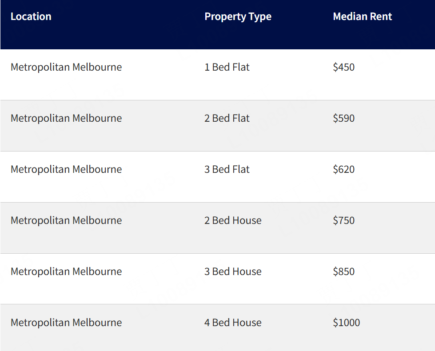This screenshot has height=351, width=435.
Task: Select the 3 Bed House cell
Action: click(x=233, y=272)
